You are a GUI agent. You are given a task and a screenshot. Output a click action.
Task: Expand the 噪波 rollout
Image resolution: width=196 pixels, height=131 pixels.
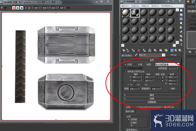click(x=152, y=95)
